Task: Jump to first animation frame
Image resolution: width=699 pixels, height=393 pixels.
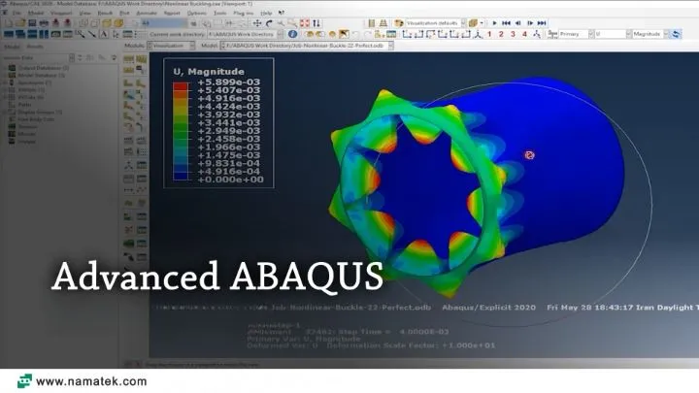Action: coord(506,22)
